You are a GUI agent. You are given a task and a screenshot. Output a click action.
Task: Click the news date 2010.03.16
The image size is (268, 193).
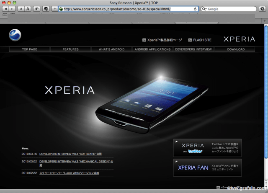point(29,154)
